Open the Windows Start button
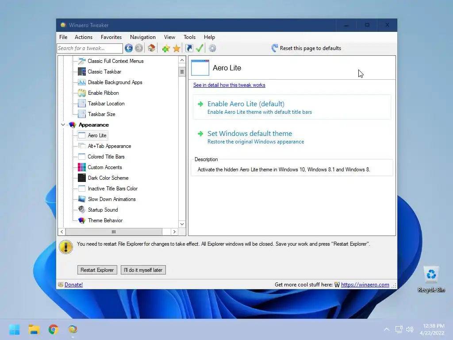The width and height of the screenshot is (453, 340). click(14, 329)
